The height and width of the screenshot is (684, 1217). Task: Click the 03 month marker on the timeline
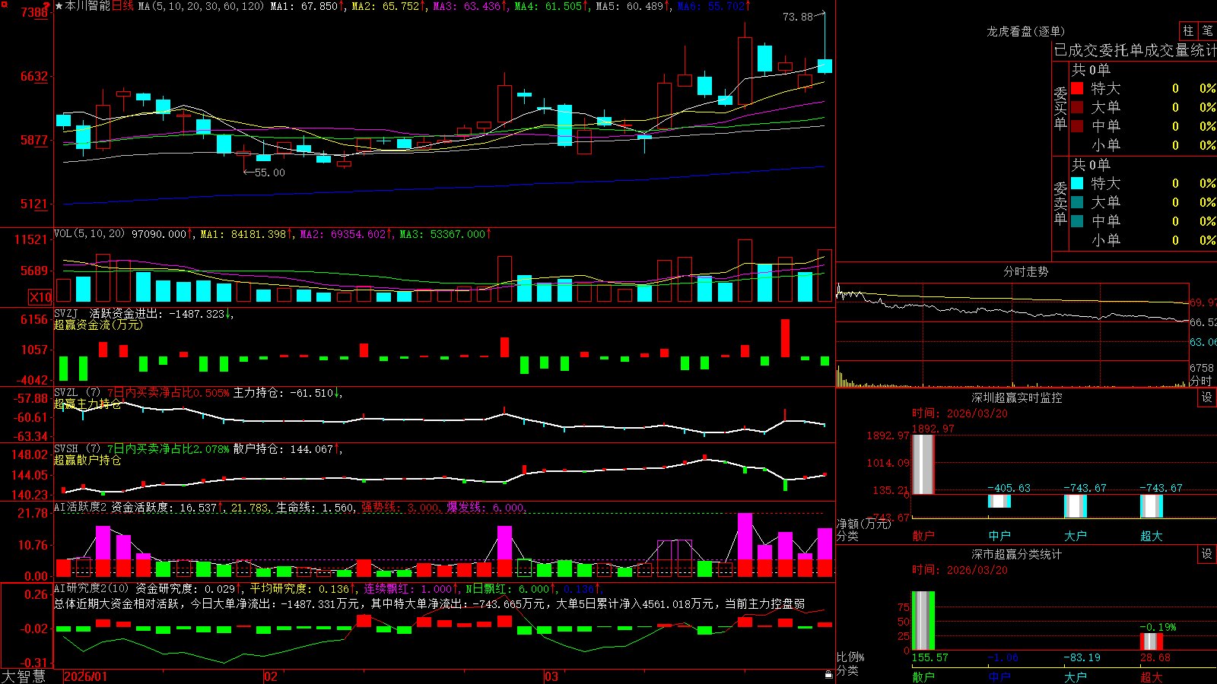click(x=551, y=676)
